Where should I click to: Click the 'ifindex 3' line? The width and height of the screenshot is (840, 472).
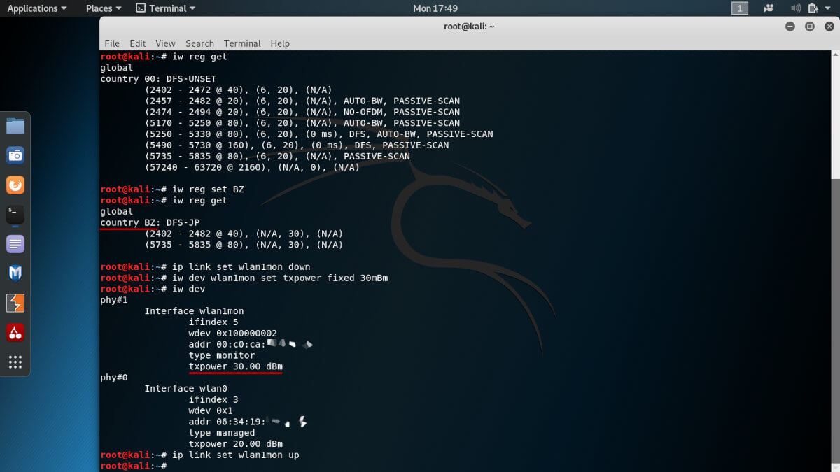click(213, 399)
